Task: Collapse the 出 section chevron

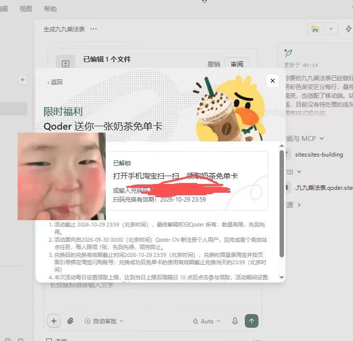Action: 299,172
